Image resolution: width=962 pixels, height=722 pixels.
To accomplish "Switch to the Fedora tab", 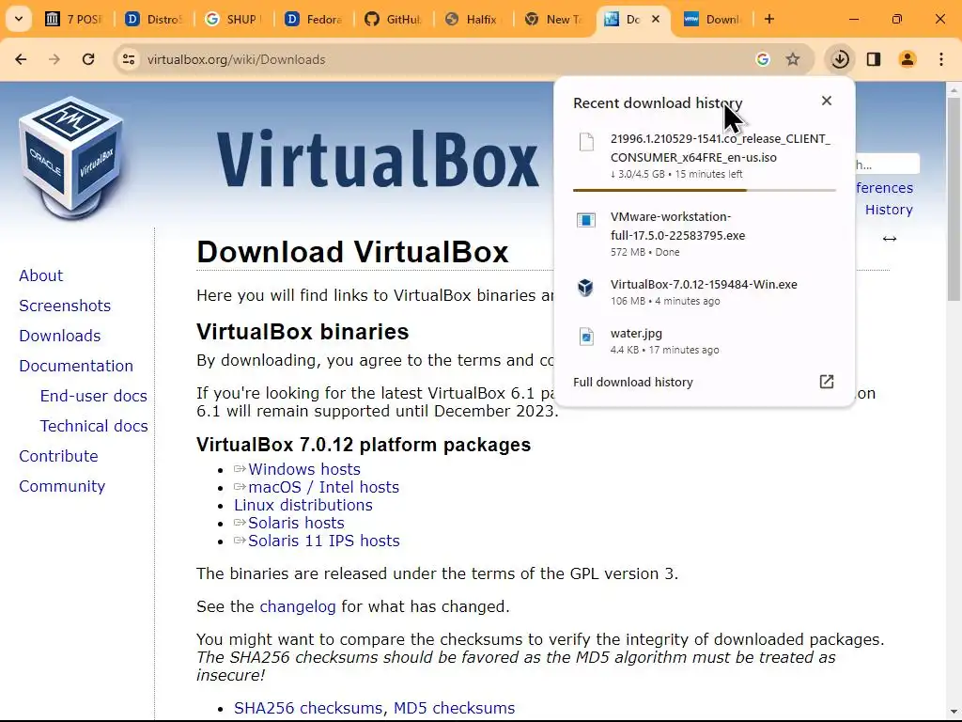I will point(314,19).
